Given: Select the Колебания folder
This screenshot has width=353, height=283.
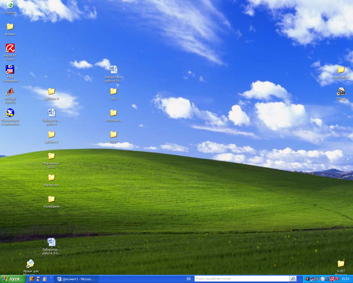Looking at the screenshot, I should 52,202.
